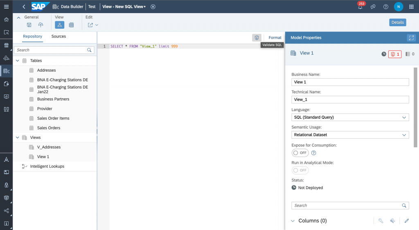Go back with the left arrow
The height and width of the screenshot is (230, 419).
pyautogui.click(x=24, y=7)
